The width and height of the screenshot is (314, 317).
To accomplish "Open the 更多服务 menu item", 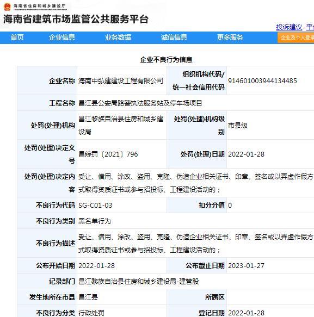I will (230, 37).
